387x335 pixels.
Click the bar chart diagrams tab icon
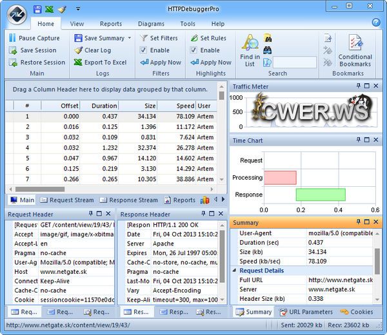[x=205, y=200]
